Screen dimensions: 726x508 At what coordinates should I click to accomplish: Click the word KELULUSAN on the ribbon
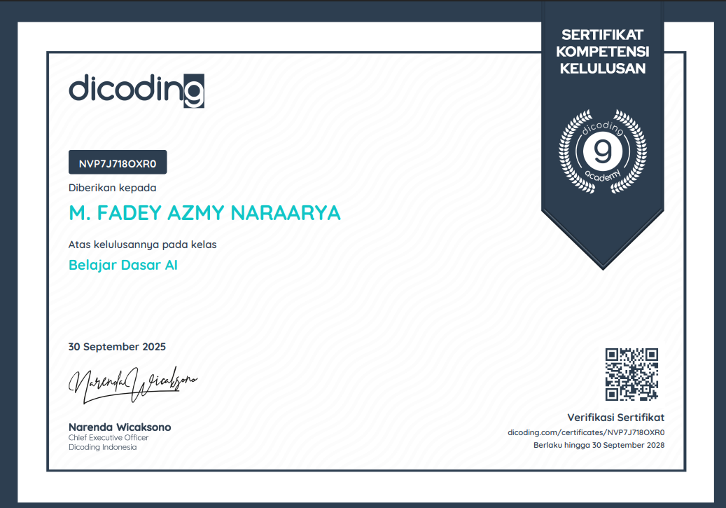(602, 69)
